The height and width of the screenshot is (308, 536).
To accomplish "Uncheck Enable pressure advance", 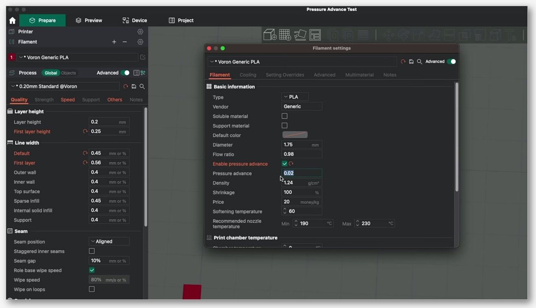I will [284, 164].
